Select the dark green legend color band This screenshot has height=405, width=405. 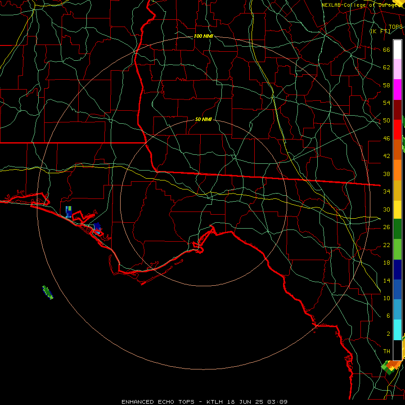(x=397, y=229)
